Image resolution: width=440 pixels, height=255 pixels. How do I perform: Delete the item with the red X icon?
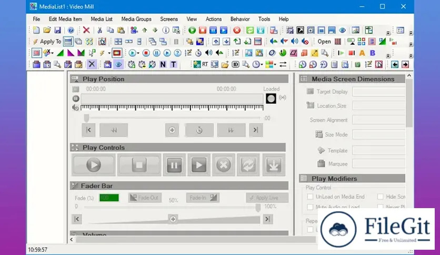coord(86,30)
